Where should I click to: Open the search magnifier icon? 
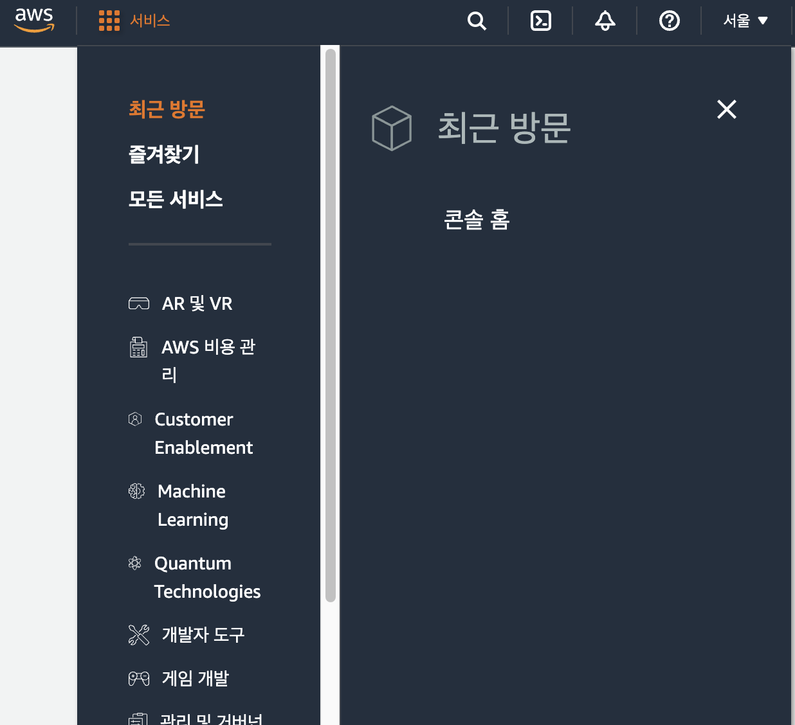(x=477, y=21)
